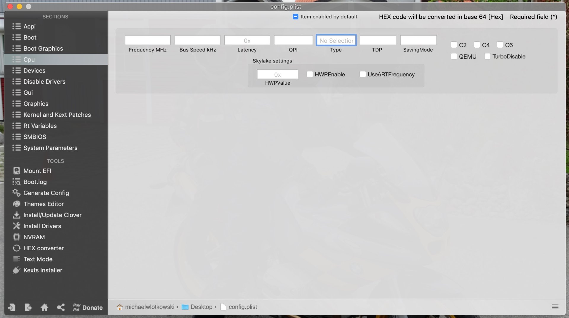Click the import configuration icon
The image size is (569, 318).
click(x=12, y=307)
